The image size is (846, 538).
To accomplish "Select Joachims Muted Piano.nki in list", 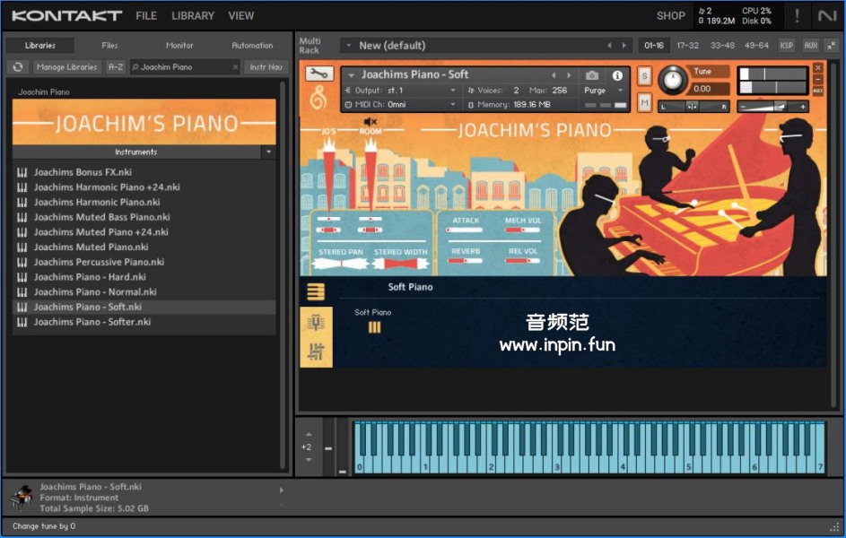I will pos(91,247).
